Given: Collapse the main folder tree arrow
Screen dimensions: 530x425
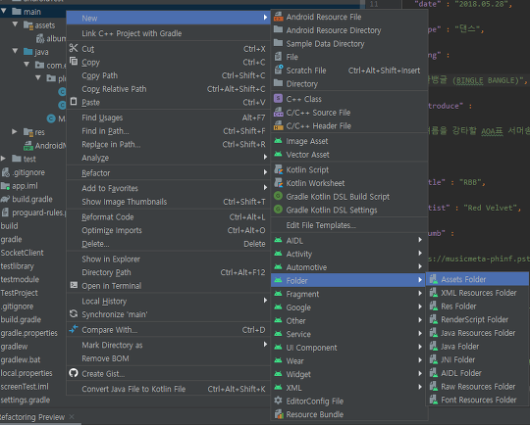Looking at the screenshot, I should (3, 11).
